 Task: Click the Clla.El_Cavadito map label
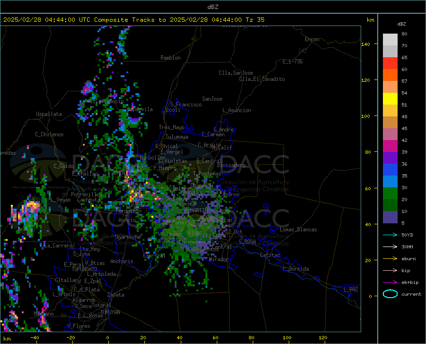262,79
